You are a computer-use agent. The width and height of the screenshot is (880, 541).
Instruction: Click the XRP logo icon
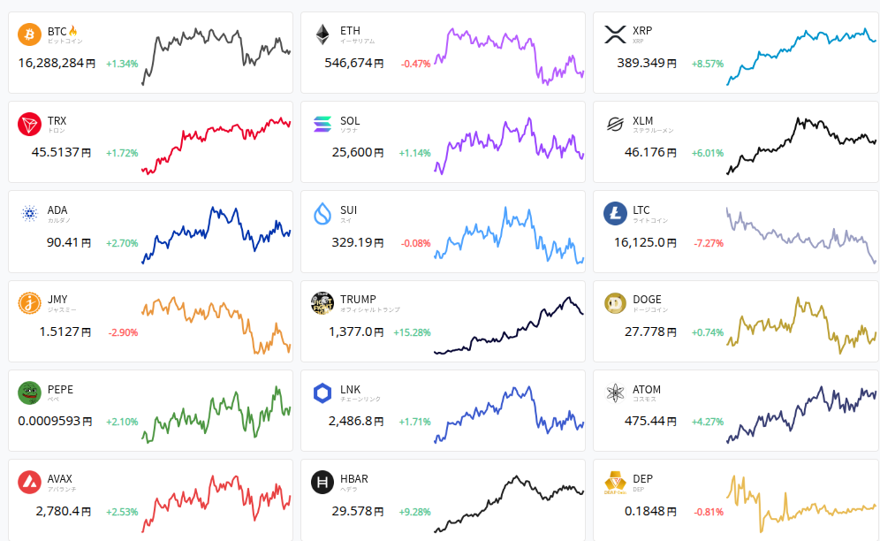tap(615, 34)
